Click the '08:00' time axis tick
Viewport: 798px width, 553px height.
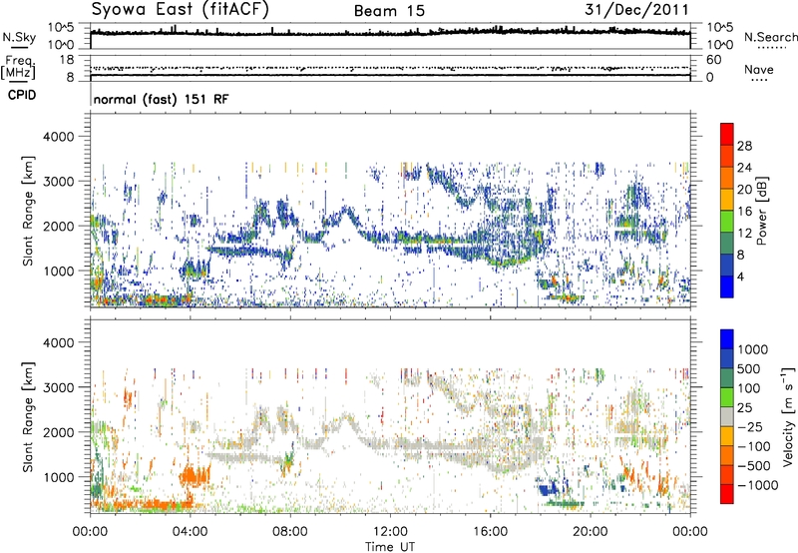[x=290, y=532]
